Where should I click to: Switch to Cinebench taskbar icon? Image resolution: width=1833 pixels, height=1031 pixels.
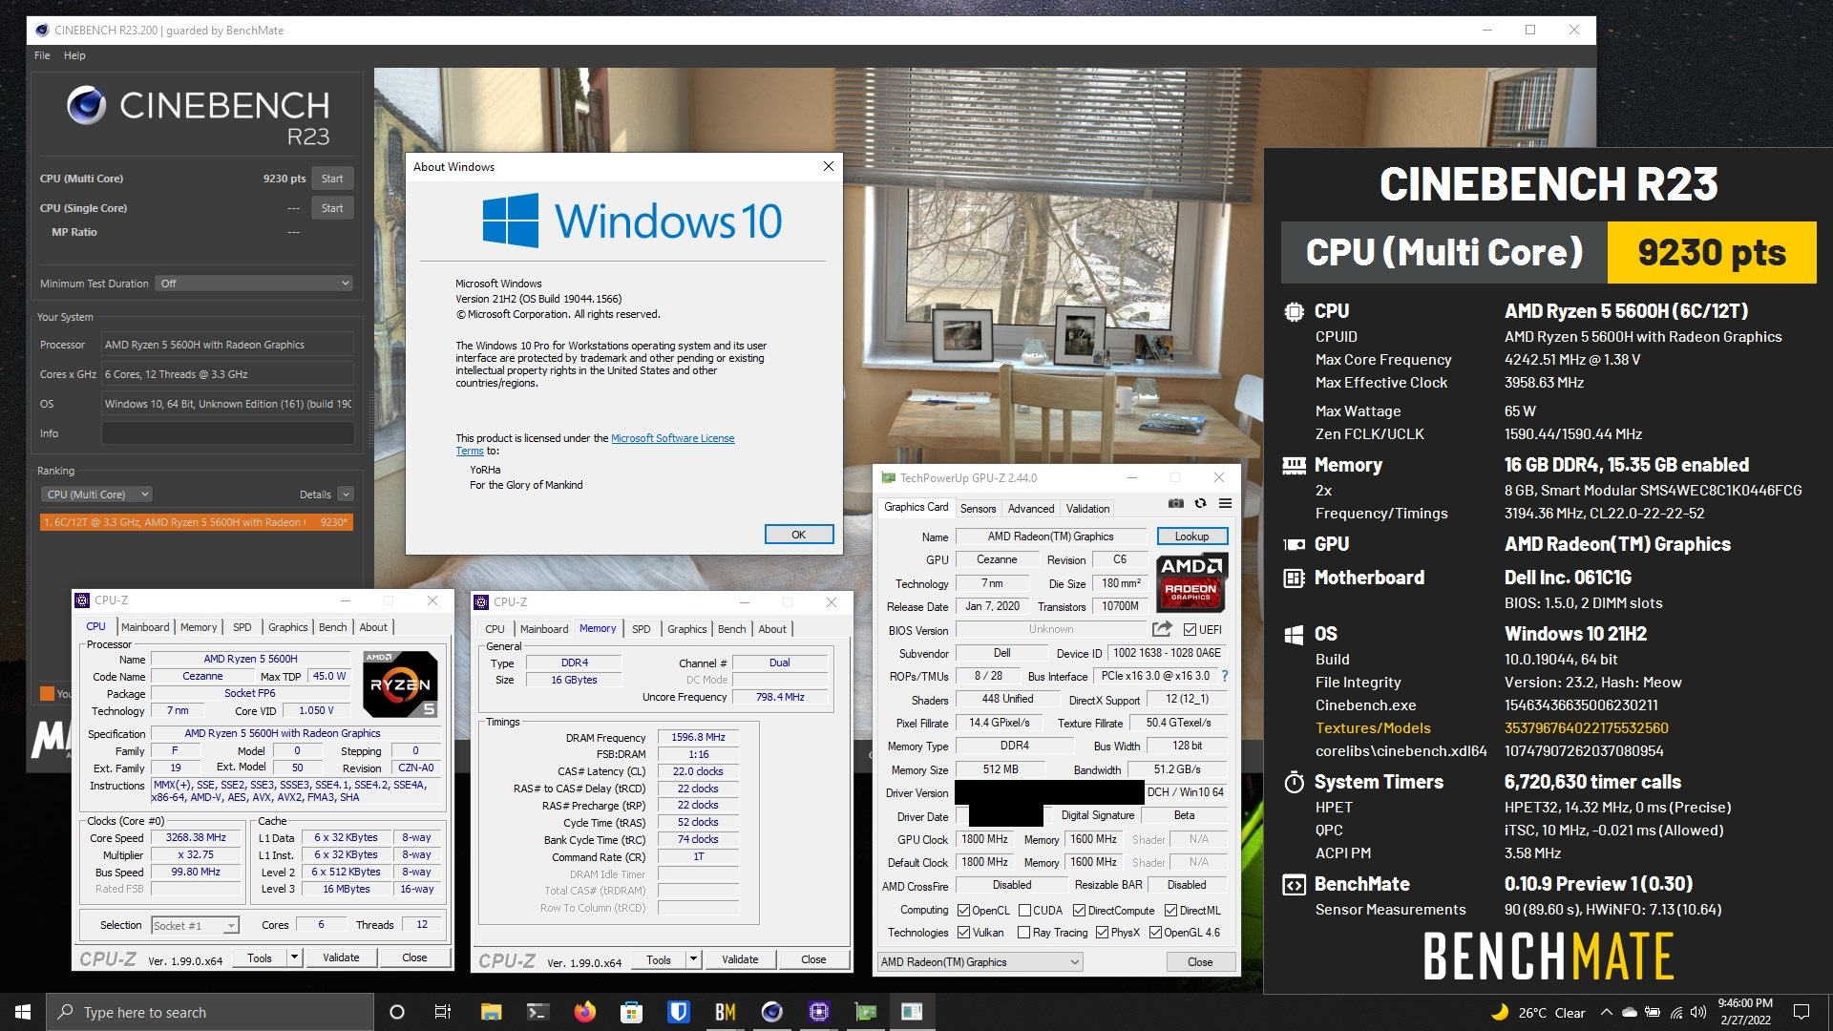point(771,1012)
